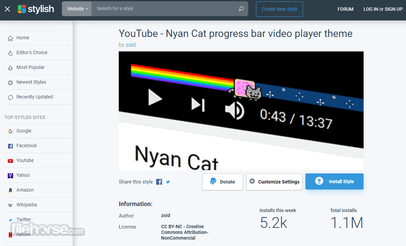406x246 pixels.
Task: Share this style on Facebook icon
Action: point(159,182)
